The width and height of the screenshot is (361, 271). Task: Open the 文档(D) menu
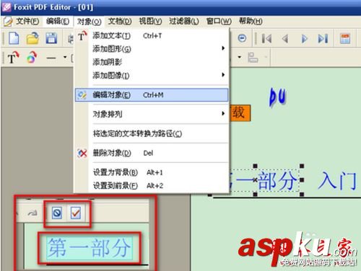(x=120, y=22)
